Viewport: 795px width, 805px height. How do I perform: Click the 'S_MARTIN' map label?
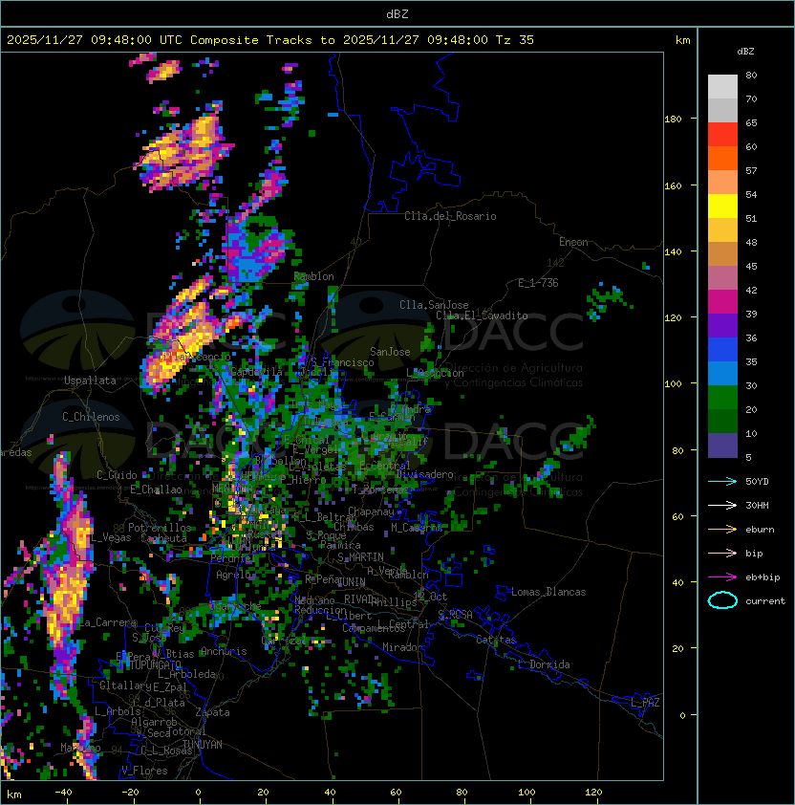(x=360, y=557)
